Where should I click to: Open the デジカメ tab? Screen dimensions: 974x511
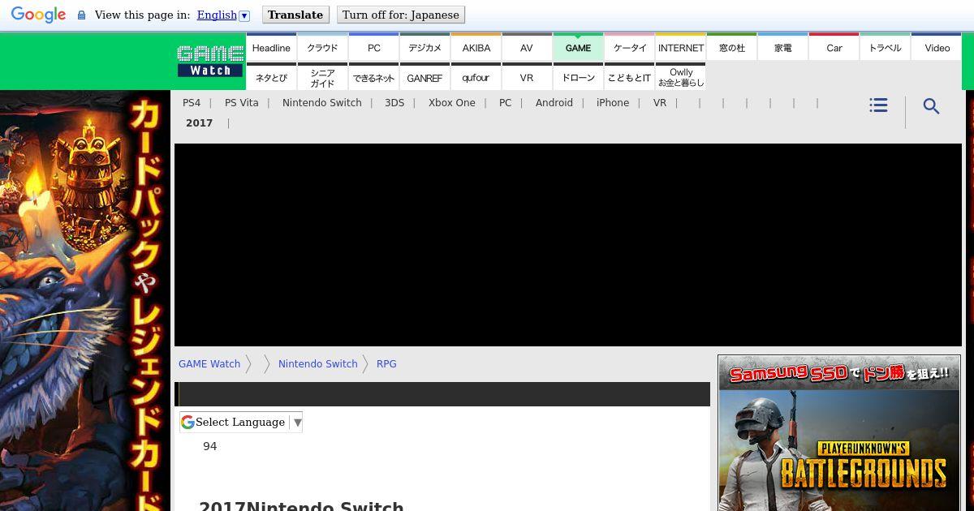coord(425,48)
